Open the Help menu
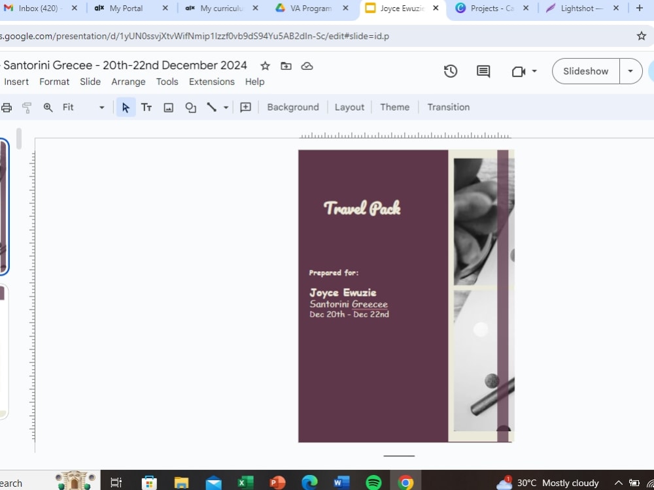 pos(254,82)
